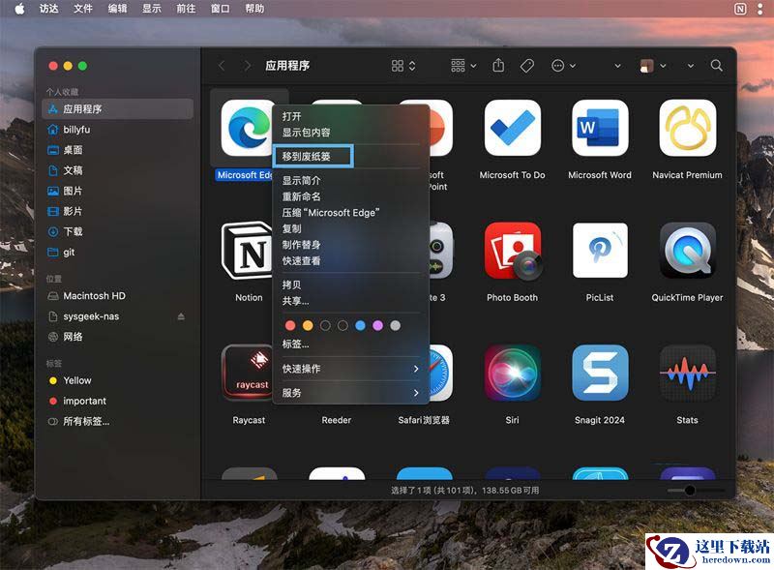Choose 共享... in the context menu
This screenshot has height=570, width=774.
[x=350, y=301]
